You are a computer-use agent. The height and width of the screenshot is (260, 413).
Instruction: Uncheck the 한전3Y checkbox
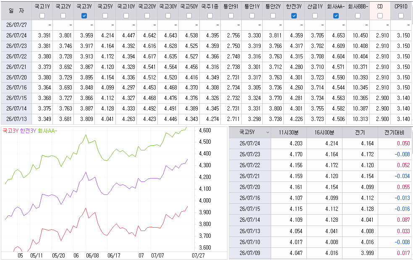294,16
